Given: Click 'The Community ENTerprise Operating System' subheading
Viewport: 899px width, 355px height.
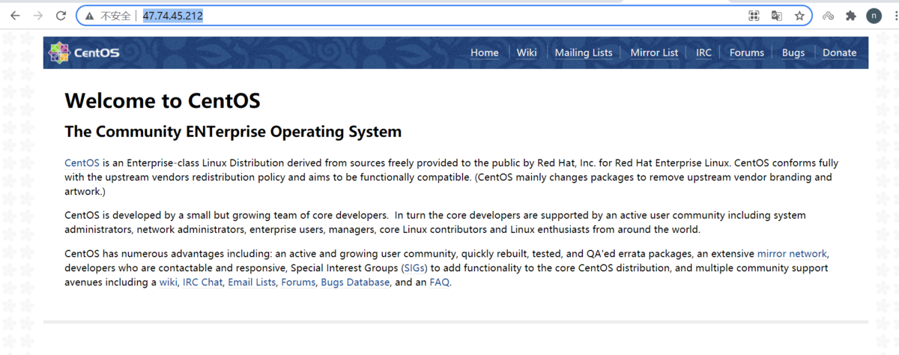Looking at the screenshot, I should coord(233,132).
